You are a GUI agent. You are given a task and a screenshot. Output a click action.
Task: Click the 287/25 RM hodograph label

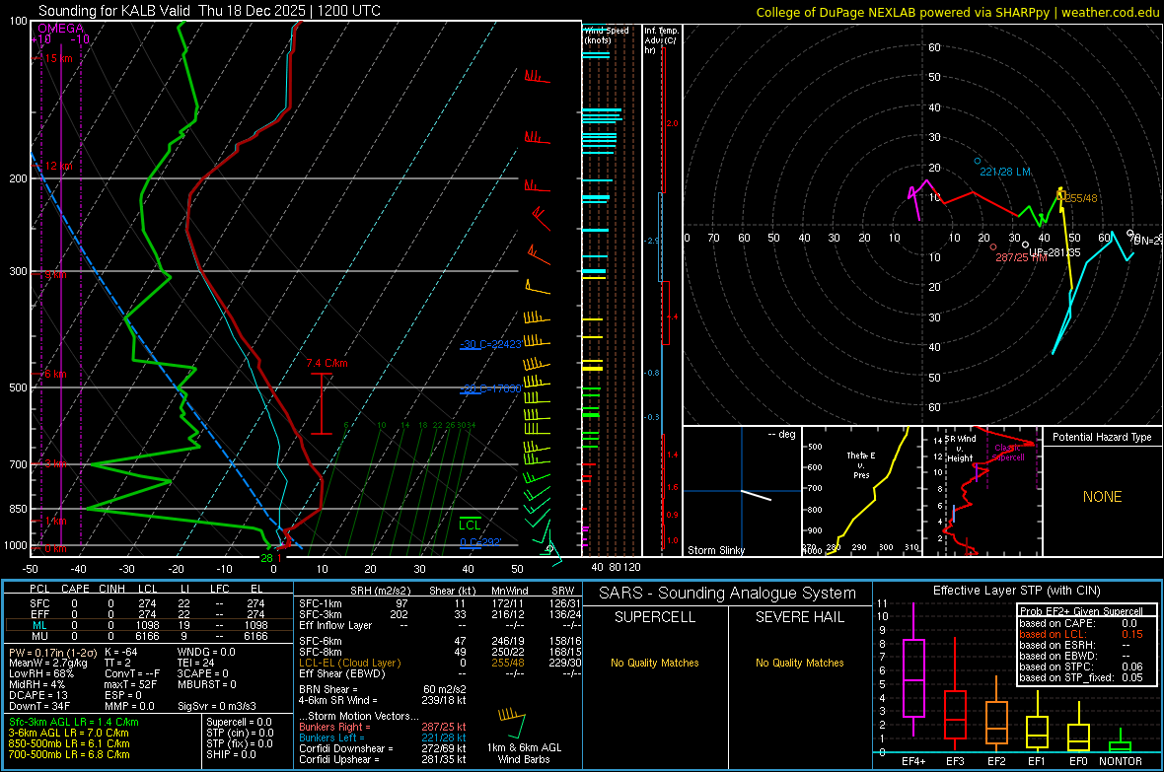point(1021,257)
